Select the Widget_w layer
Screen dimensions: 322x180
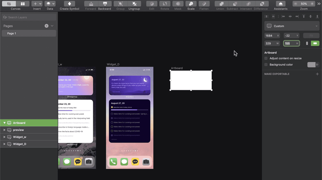click(x=29, y=137)
